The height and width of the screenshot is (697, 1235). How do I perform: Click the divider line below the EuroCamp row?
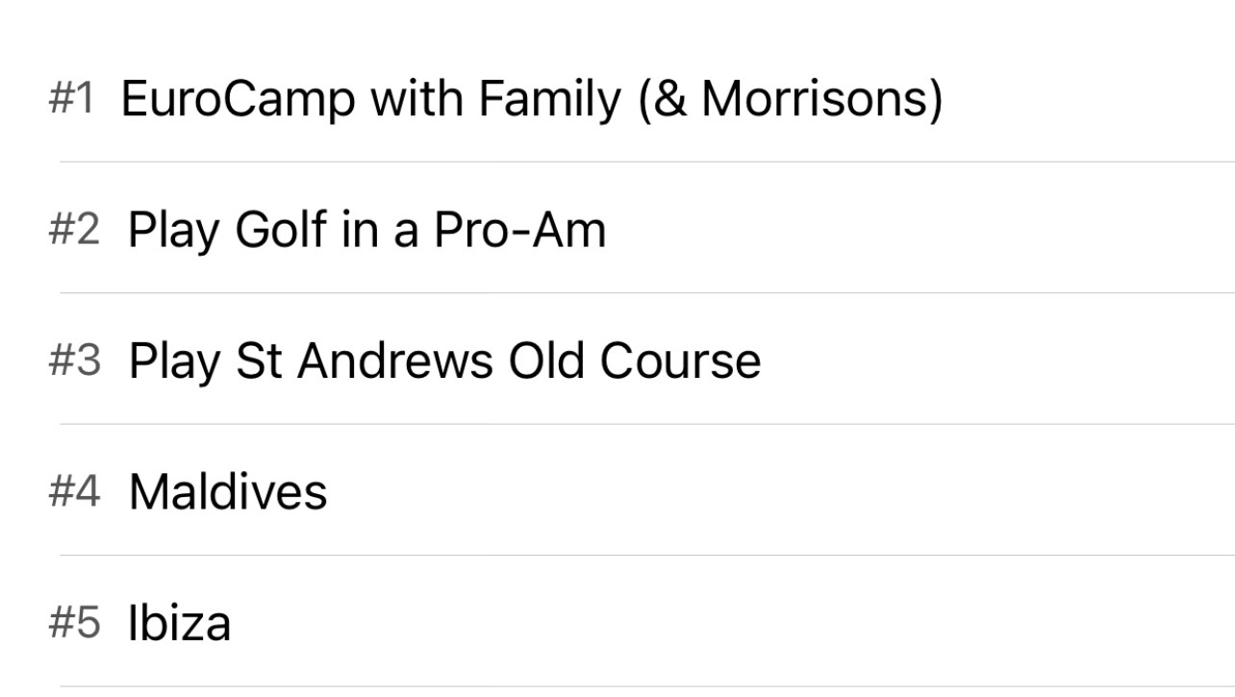tap(647, 162)
